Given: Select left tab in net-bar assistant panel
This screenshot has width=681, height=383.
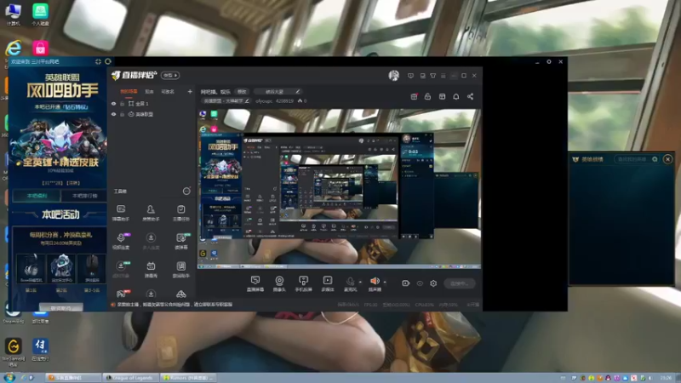Looking at the screenshot, I should [x=37, y=196].
